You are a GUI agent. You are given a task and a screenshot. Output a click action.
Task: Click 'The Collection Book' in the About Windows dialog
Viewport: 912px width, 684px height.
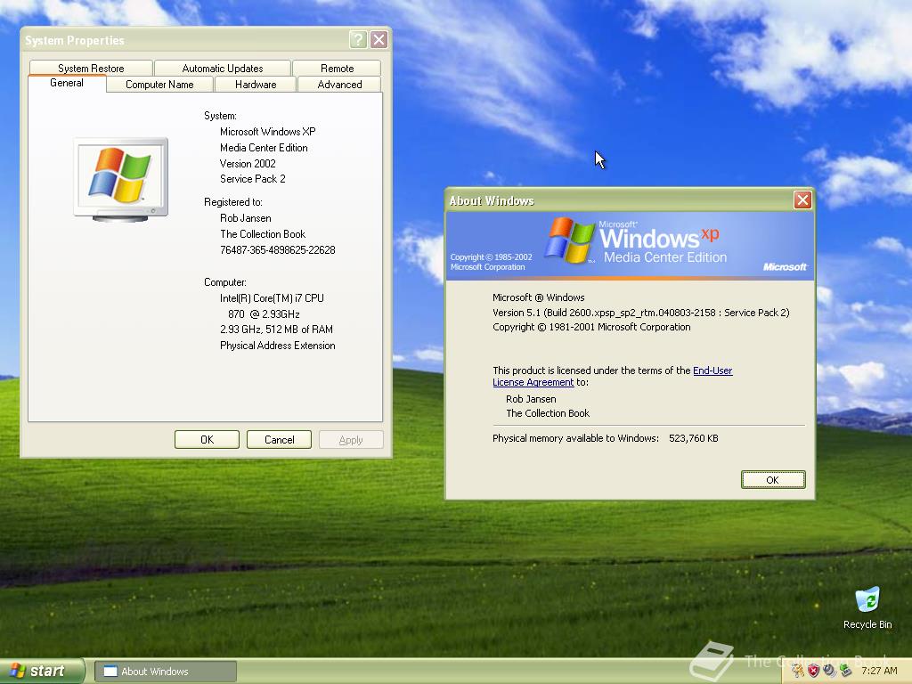pos(548,413)
